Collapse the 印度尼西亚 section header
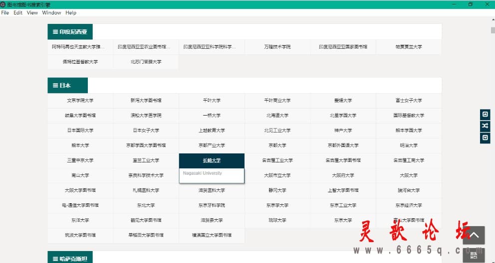 [x=70, y=31]
